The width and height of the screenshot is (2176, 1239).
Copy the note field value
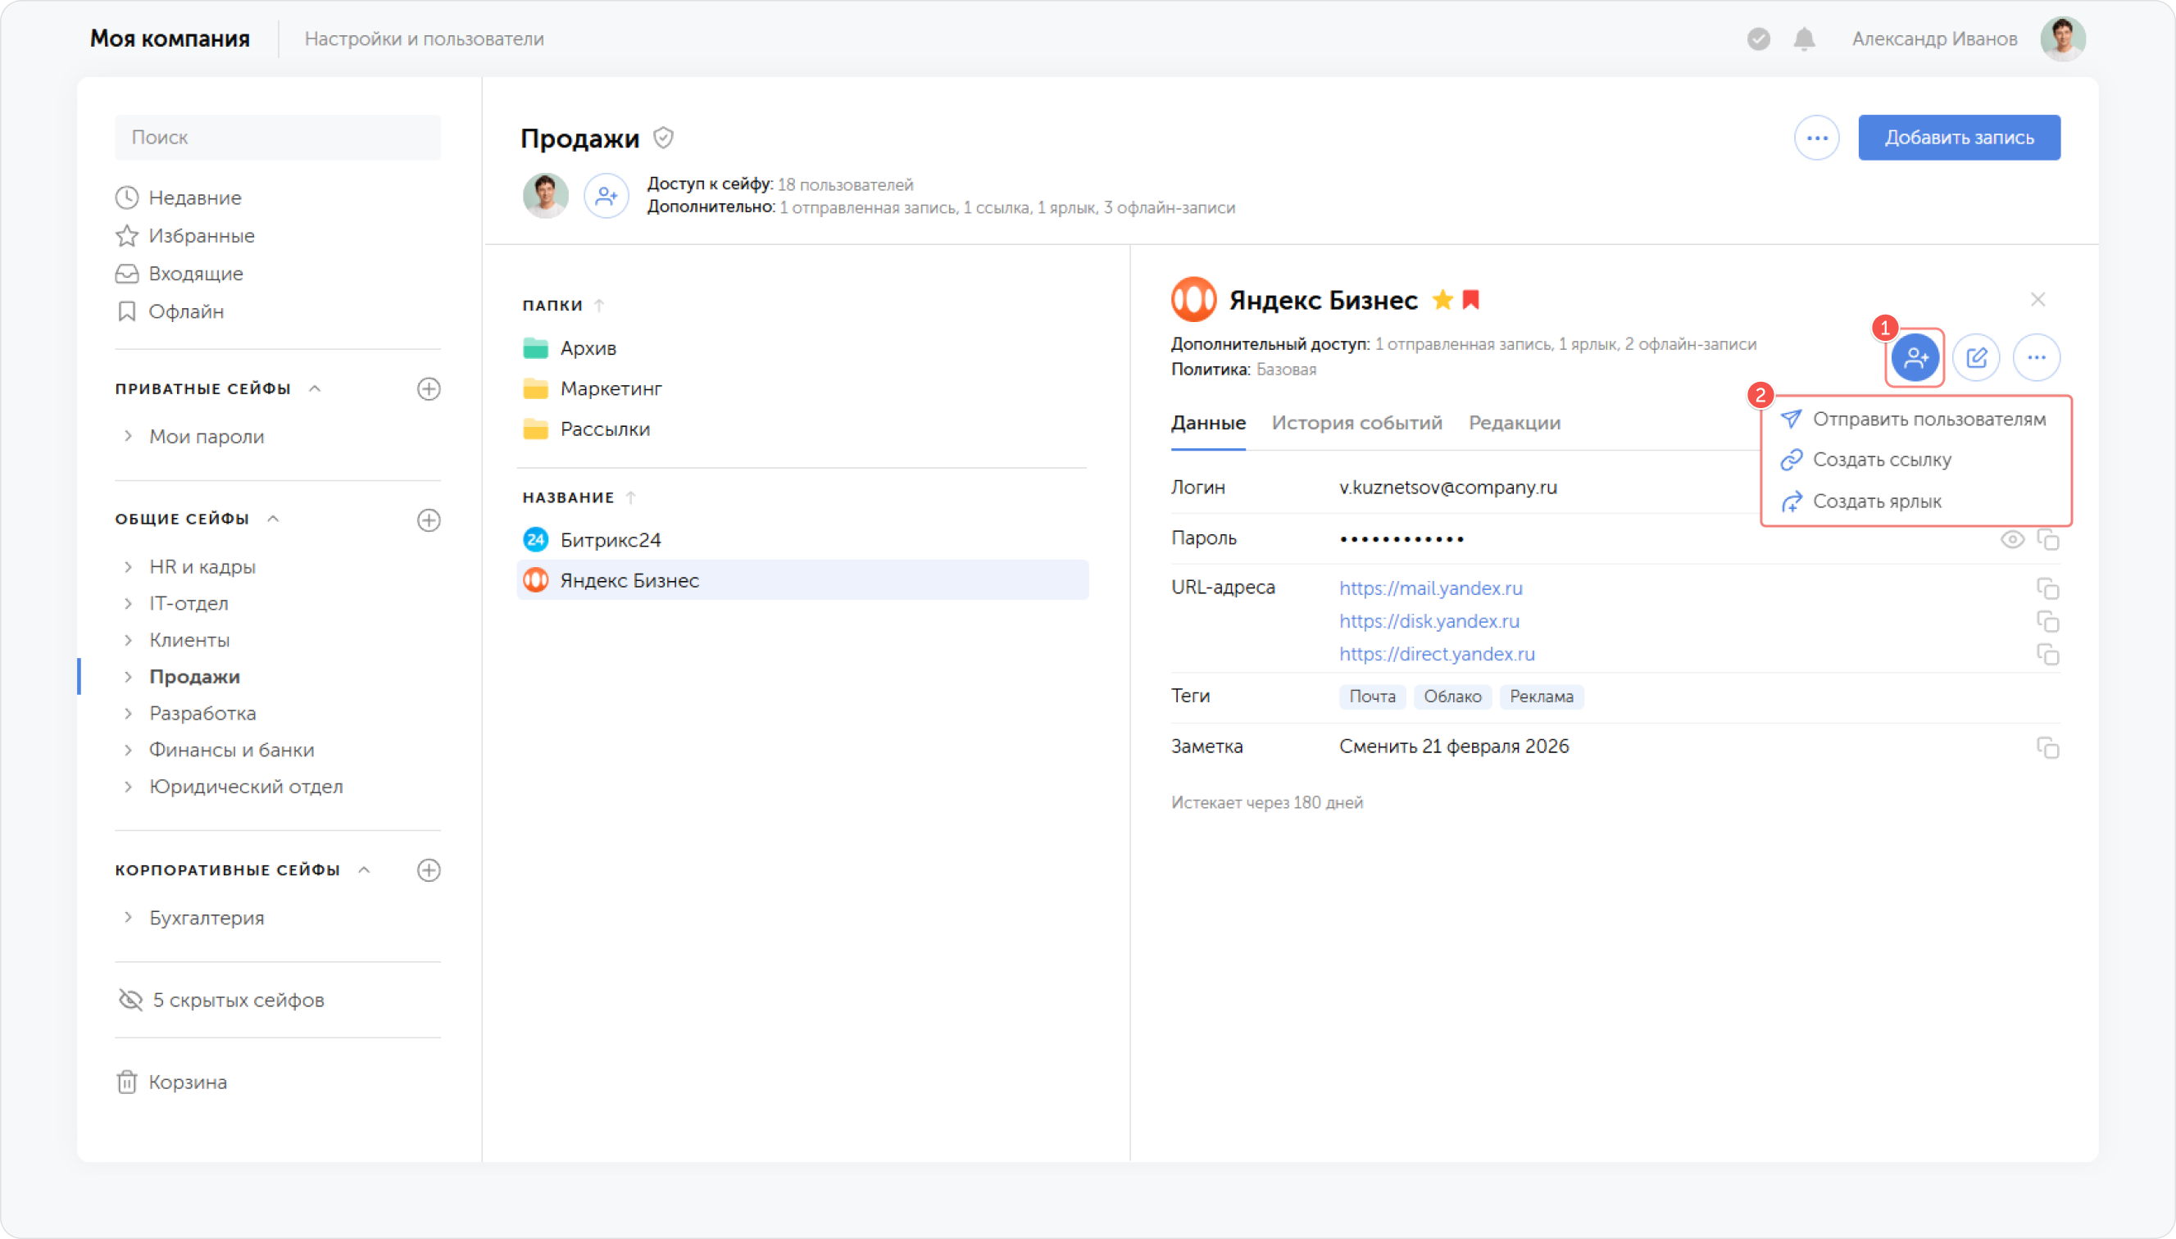point(2047,747)
